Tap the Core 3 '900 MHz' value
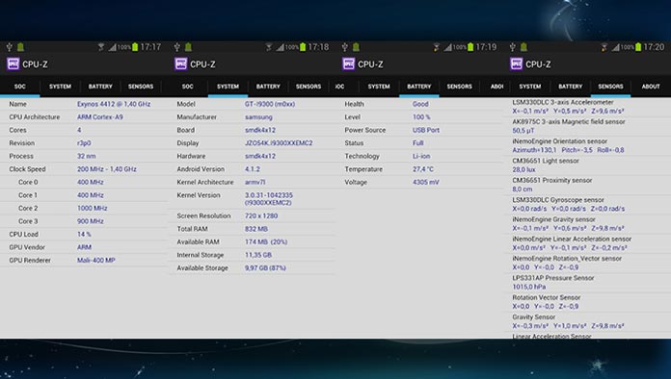This screenshot has height=379, width=671. 91,221
